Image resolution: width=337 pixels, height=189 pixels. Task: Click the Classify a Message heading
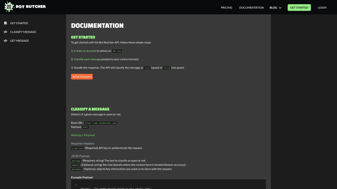pos(90,109)
